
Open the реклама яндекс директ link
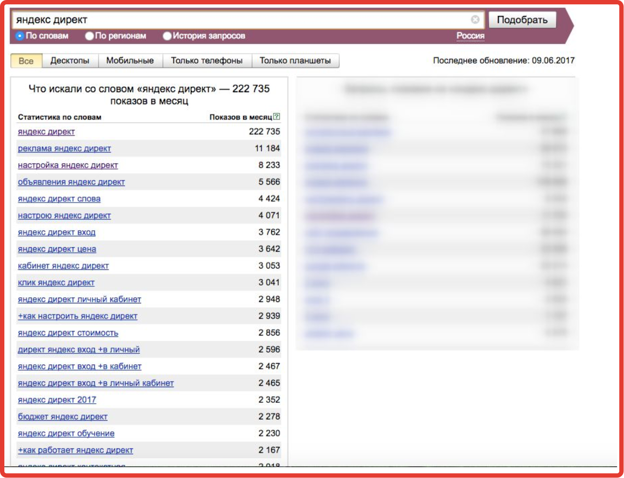pyautogui.click(x=64, y=149)
